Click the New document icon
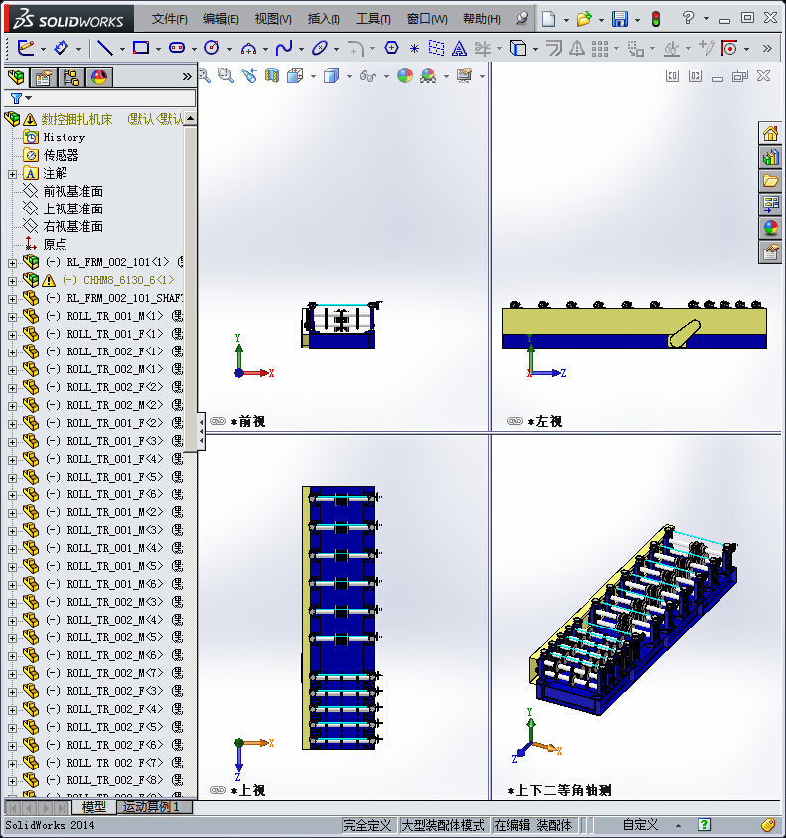 pyautogui.click(x=548, y=19)
